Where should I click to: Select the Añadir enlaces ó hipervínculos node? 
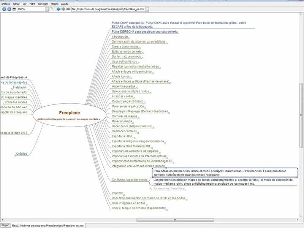click(x=131, y=71)
